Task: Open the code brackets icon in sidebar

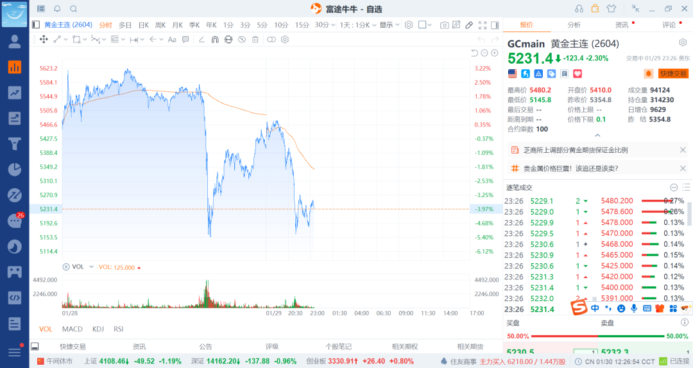Action: pos(15,297)
